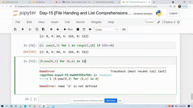Click the page vertical scrollbar thumb
Image resolution: width=193 pixels, height=108 pixels.
pos(192,97)
